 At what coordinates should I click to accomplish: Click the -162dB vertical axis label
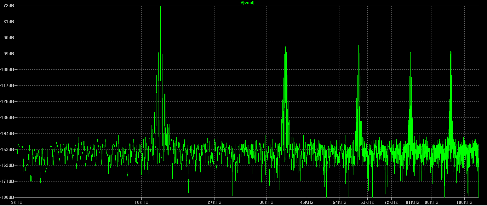point(7,165)
